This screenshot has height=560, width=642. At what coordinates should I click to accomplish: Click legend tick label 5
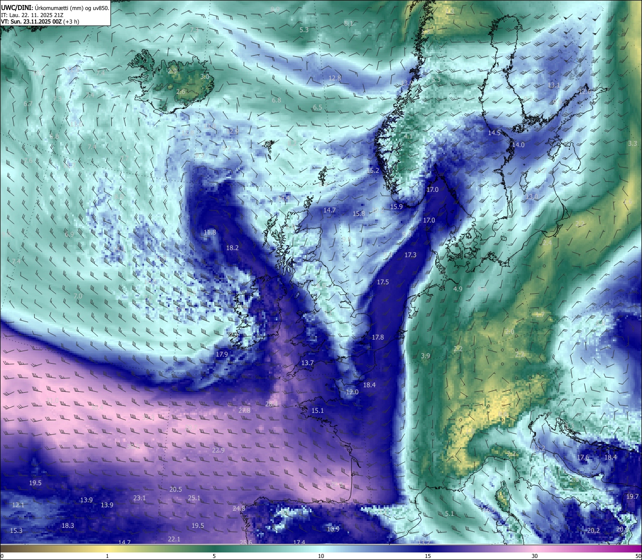click(x=214, y=556)
